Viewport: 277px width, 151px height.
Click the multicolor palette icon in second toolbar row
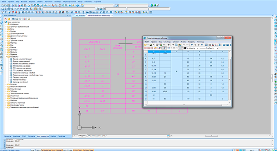pos(31,9)
